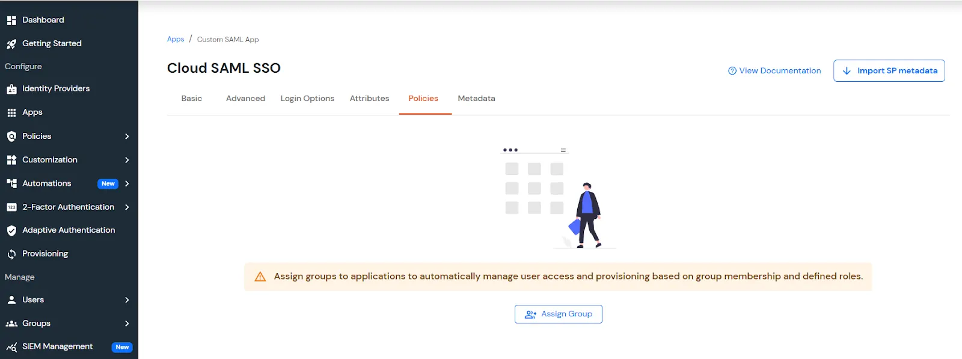This screenshot has height=359, width=962.
Task: Click the Manage section label
Action: pos(20,277)
